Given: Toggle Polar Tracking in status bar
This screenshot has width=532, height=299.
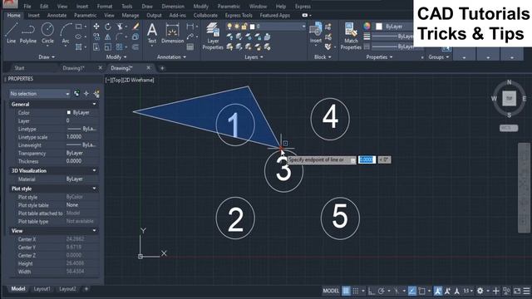Looking at the screenshot, I should pyautogui.click(x=381, y=291).
